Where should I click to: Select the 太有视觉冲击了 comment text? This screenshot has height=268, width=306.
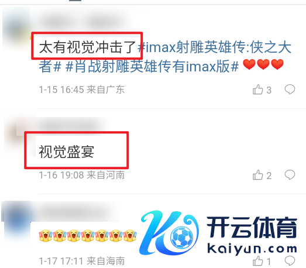pos(87,47)
